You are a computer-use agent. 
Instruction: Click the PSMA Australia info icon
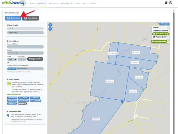pyautogui.click(x=168, y=41)
